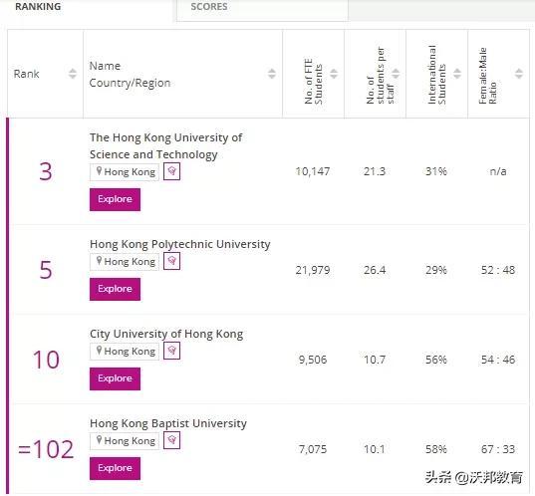The image size is (535, 496).
Task: Click FTE students value 10,147
Action: [x=313, y=171]
